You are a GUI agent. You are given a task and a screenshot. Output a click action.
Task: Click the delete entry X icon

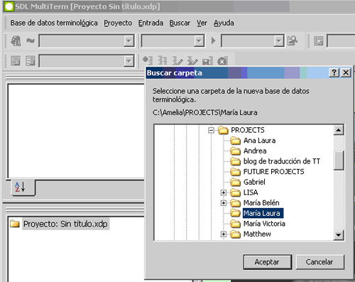point(223,61)
